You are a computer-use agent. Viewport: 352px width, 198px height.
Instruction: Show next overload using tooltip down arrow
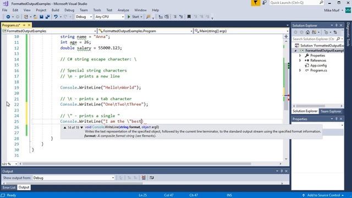82,127
